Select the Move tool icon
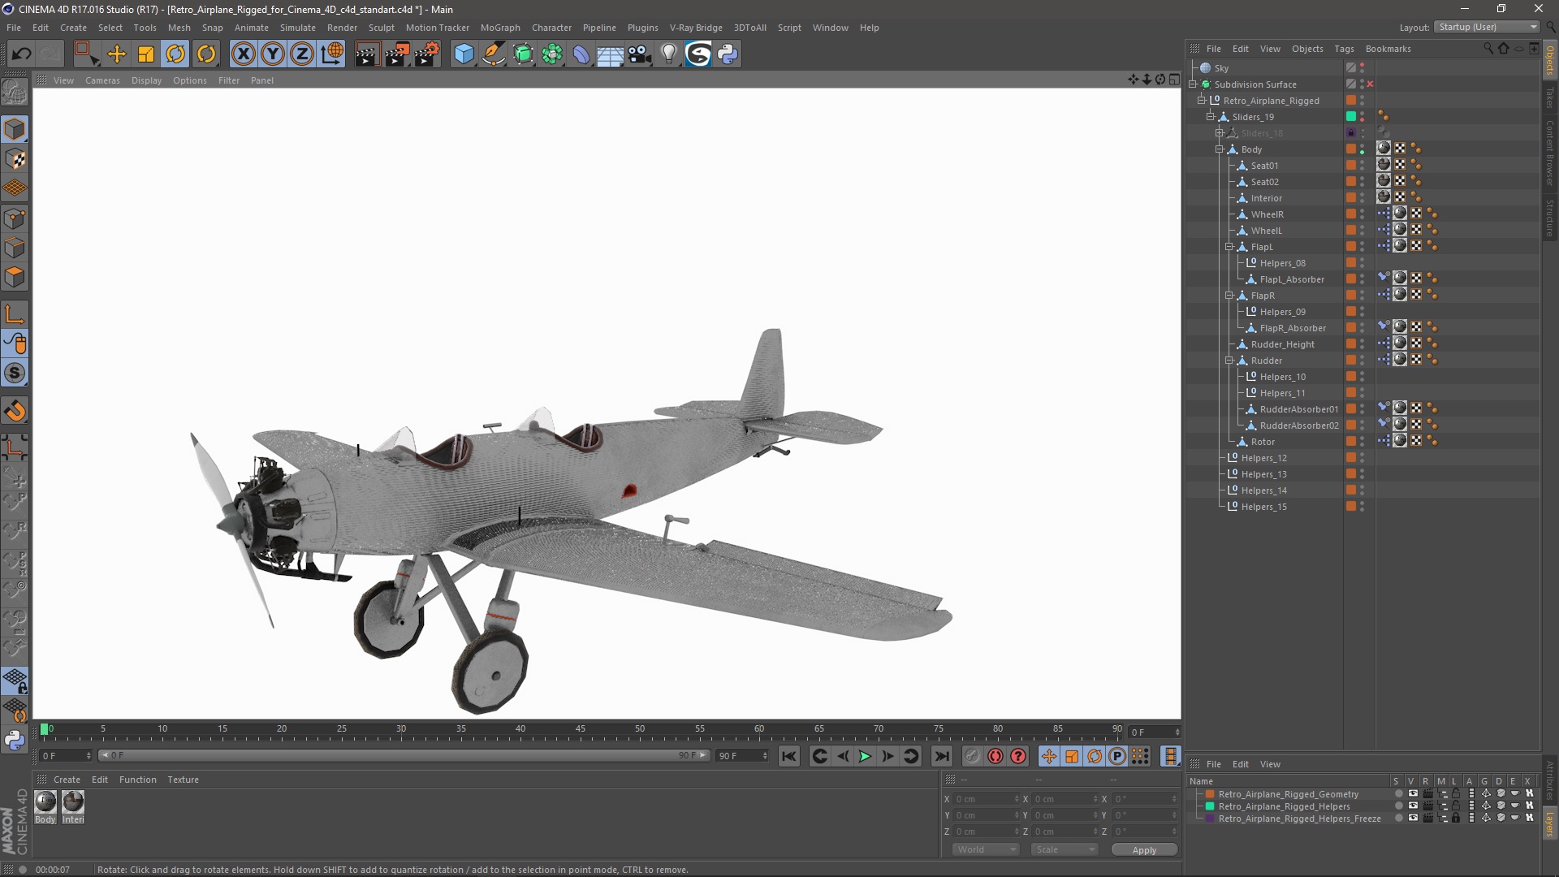 point(117,54)
